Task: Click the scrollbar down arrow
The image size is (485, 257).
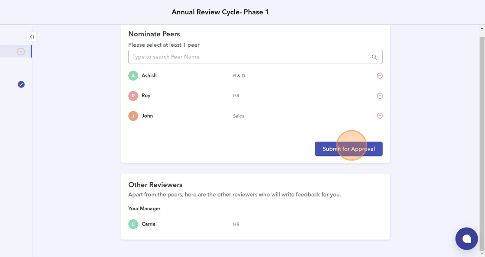Action: pos(482,254)
